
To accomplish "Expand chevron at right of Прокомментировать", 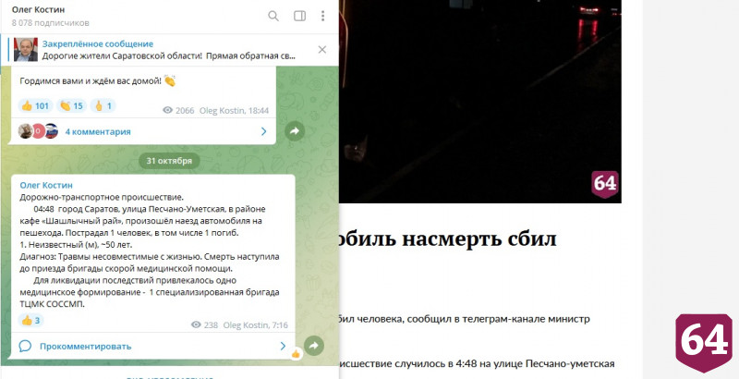I will (x=284, y=347).
